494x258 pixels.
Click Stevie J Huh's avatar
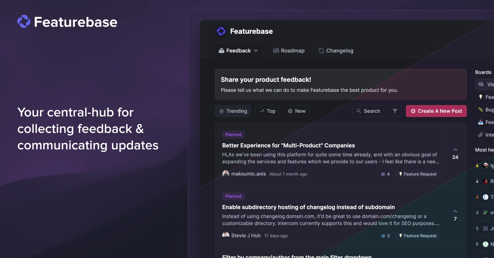coord(226,235)
